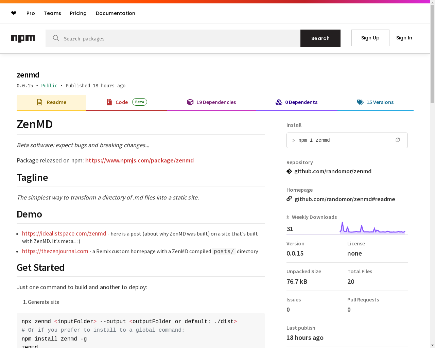Click the magnifier icon in search bar
Viewport: 435px width, 348px height.
56,38
